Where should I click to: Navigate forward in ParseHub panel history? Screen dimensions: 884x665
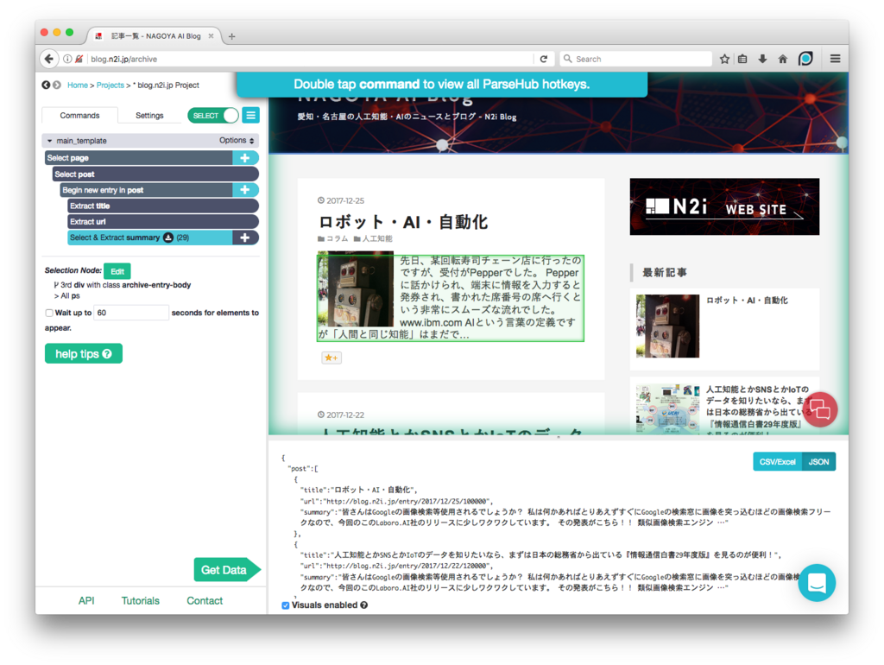(56, 85)
